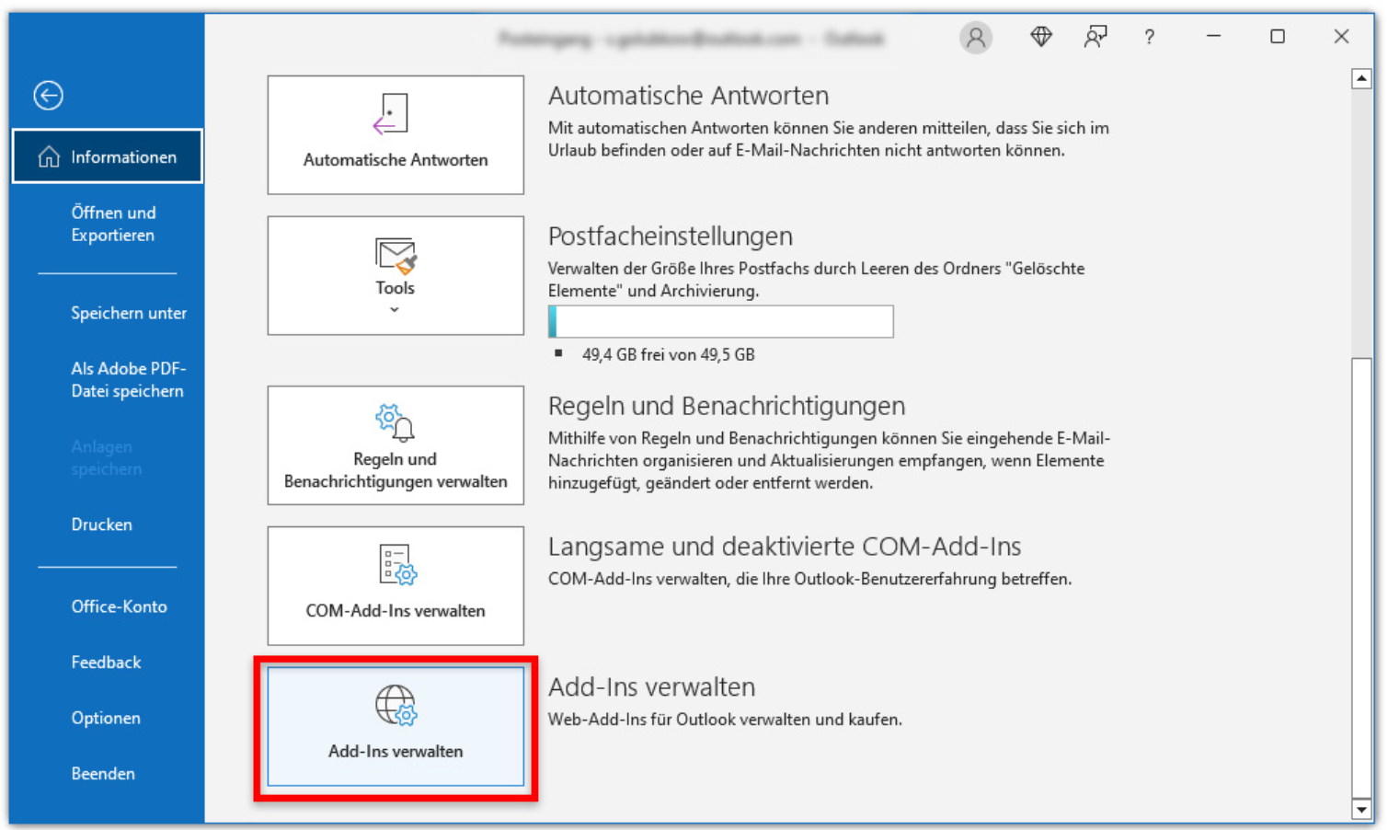1388x830 pixels.
Task: Click the mailbox storage usage bar
Action: pyautogui.click(x=720, y=321)
